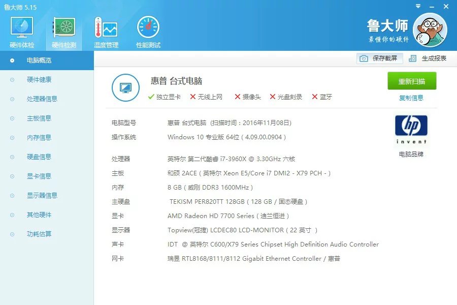
Task: Click the Windows 10 专业版 64位 text
Action: pos(226,137)
